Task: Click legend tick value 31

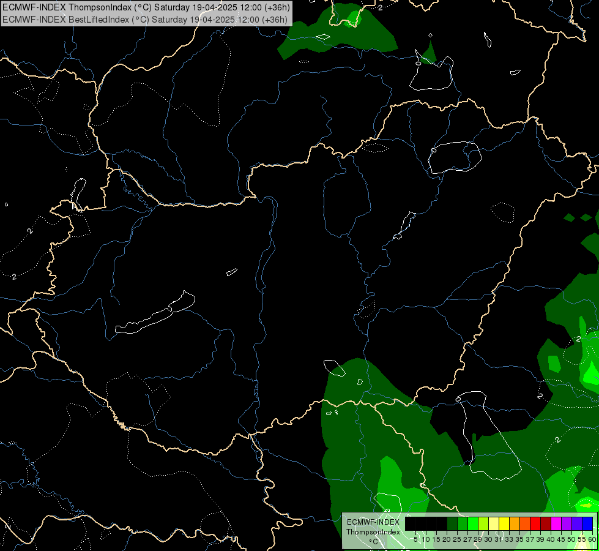Action: coord(499,539)
